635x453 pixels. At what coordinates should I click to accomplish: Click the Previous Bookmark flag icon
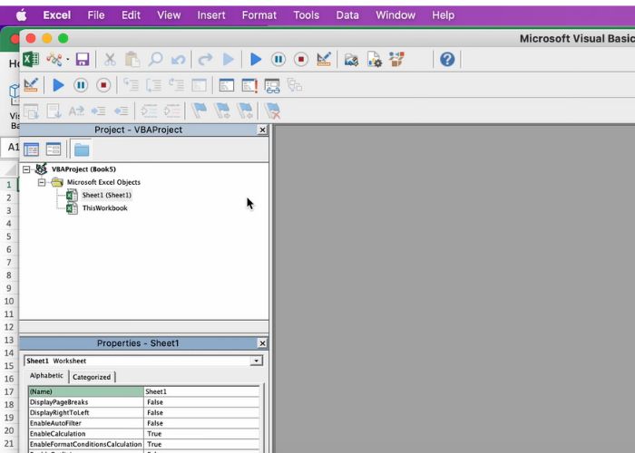pyautogui.click(x=245, y=111)
